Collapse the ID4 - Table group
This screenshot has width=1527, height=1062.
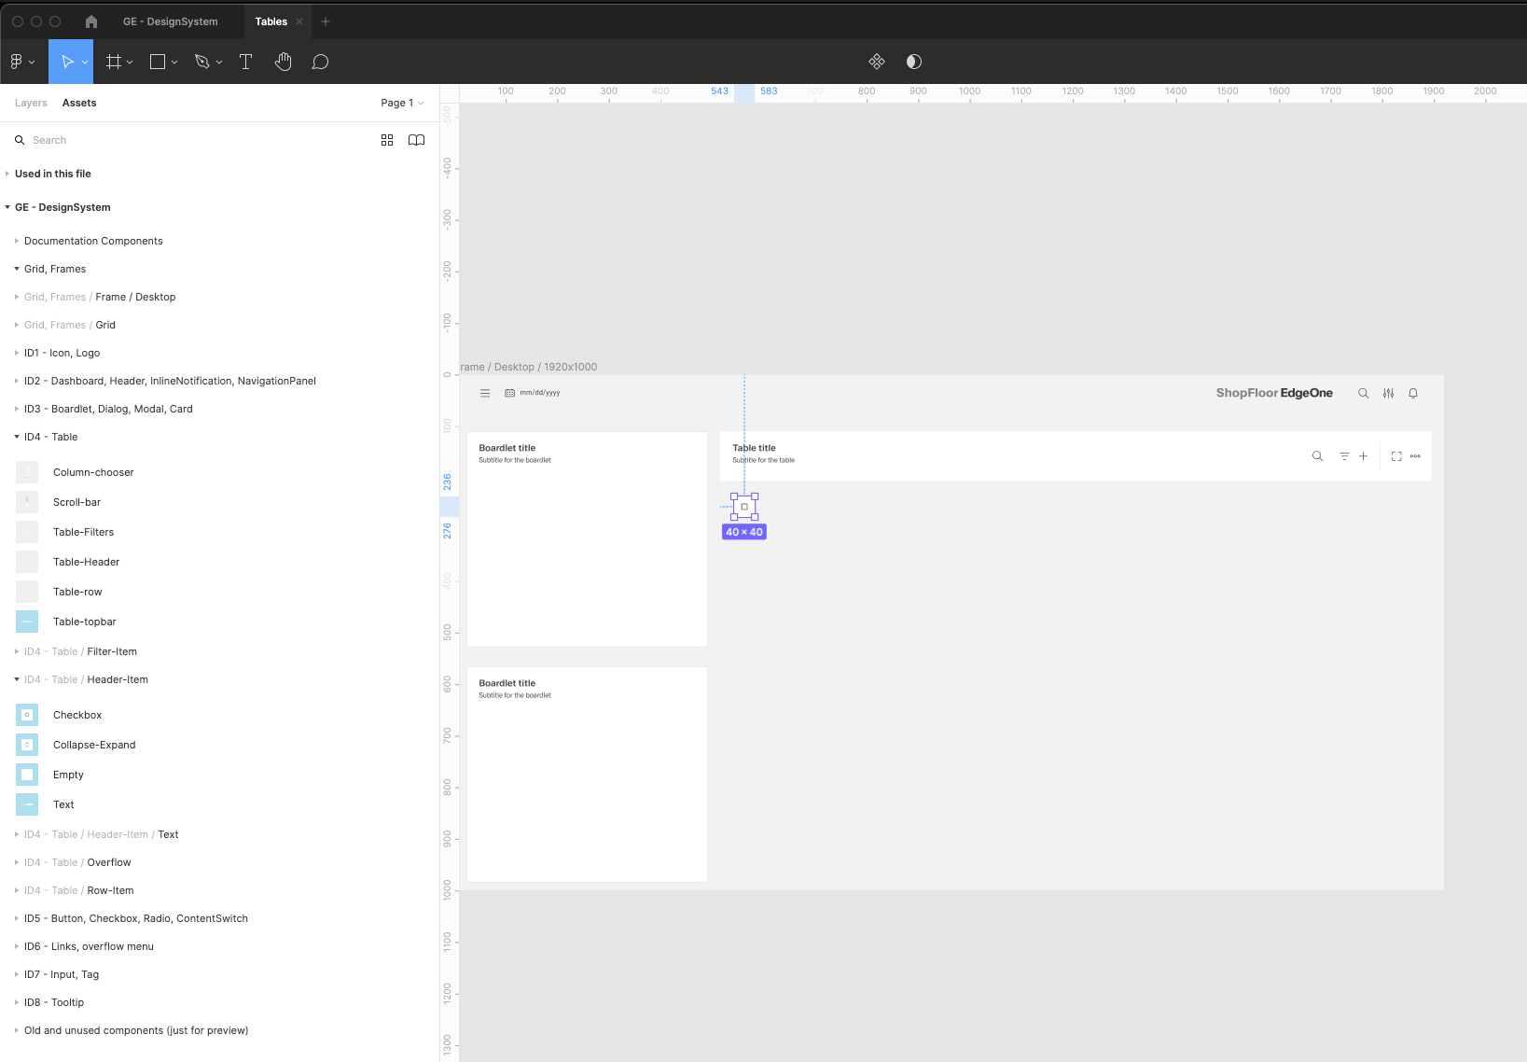(x=17, y=437)
